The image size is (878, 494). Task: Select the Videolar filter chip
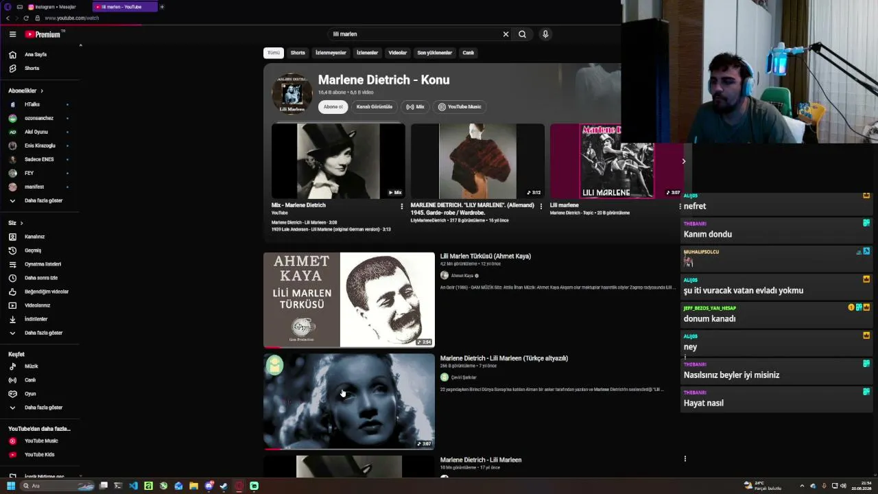pyautogui.click(x=398, y=53)
